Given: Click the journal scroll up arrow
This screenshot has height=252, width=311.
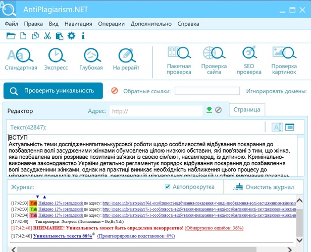Looking at the screenshot, I should (299, 201).
